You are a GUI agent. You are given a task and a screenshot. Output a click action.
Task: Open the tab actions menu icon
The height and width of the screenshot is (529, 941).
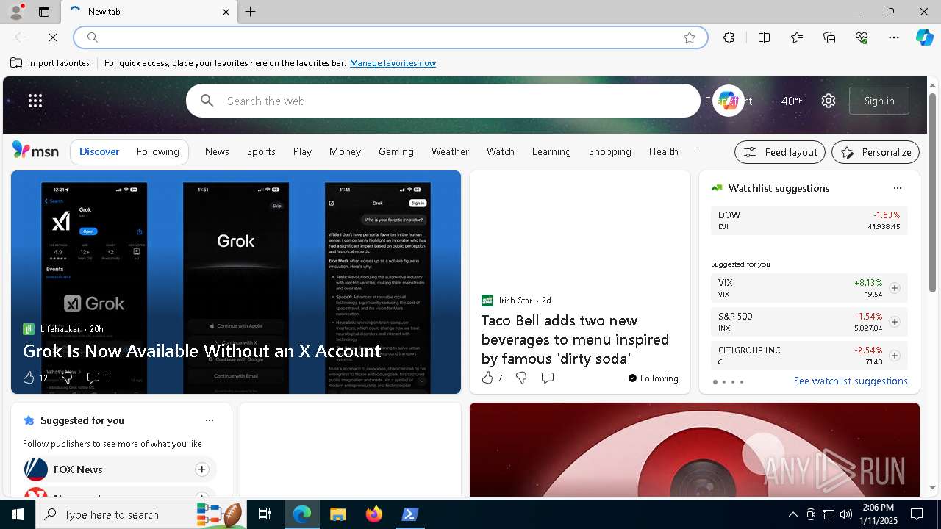click(44, 12)
